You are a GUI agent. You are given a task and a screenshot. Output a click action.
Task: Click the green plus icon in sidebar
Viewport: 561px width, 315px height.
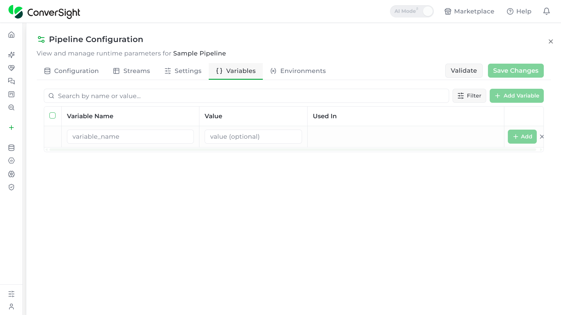coord(11,128)
